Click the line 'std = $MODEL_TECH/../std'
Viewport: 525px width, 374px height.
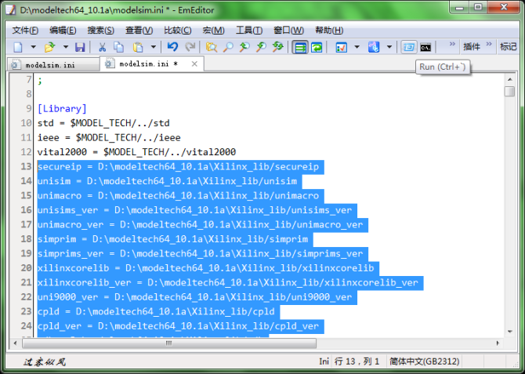[x=103, y=123]
